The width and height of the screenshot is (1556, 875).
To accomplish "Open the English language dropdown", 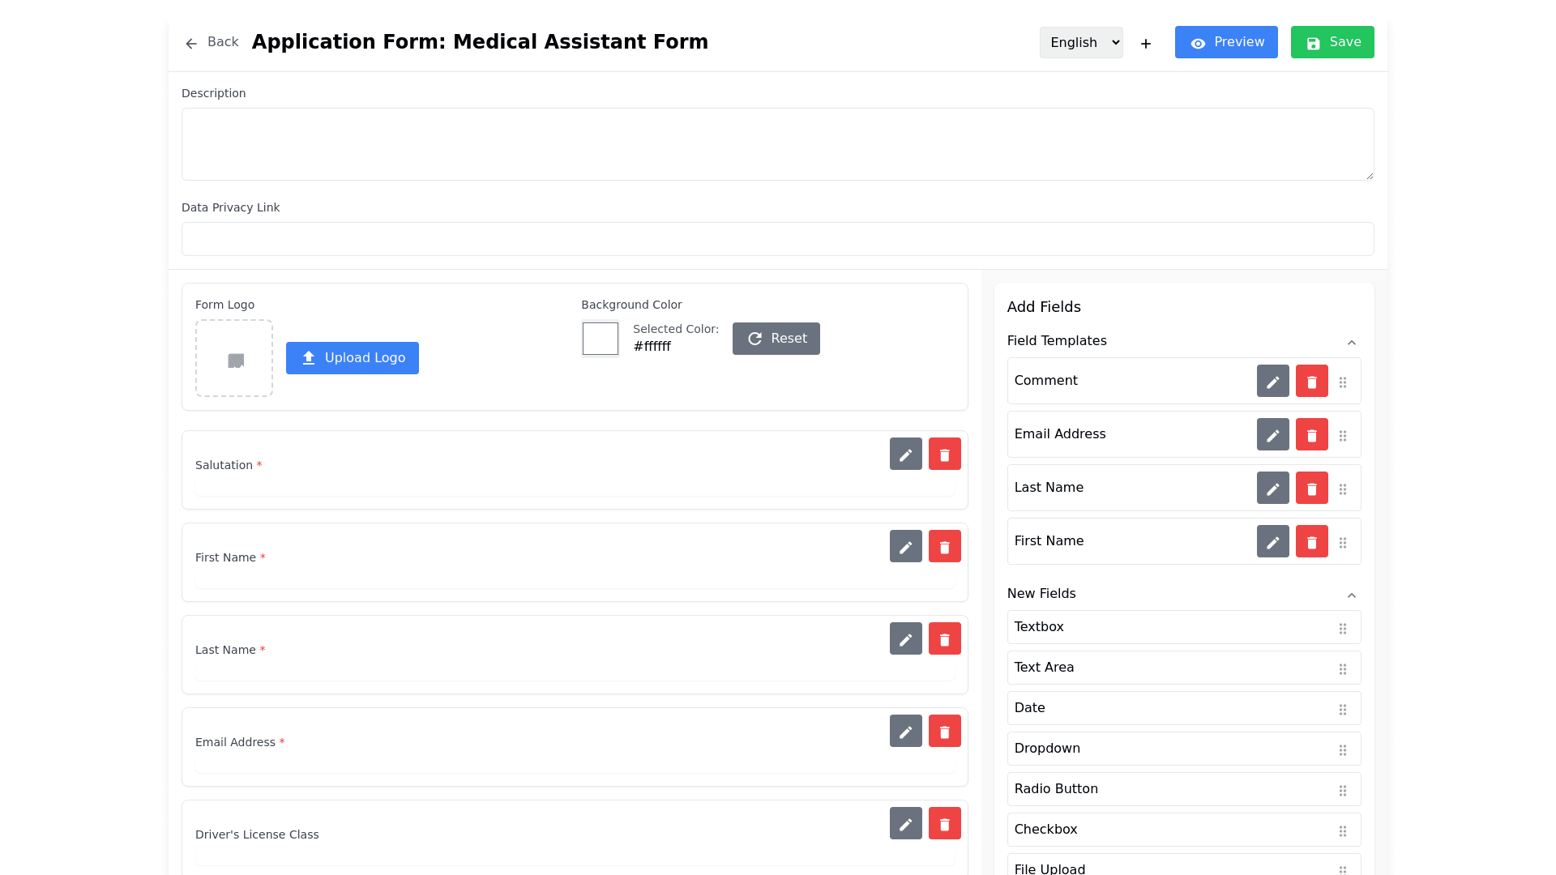I will tap(1080, 43).
